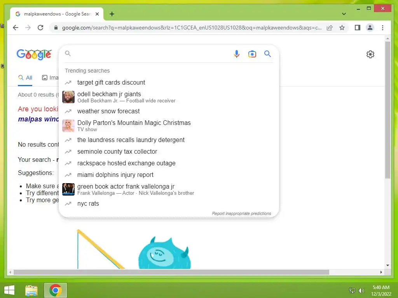Click the blue magnifier search button

[267, 54]
